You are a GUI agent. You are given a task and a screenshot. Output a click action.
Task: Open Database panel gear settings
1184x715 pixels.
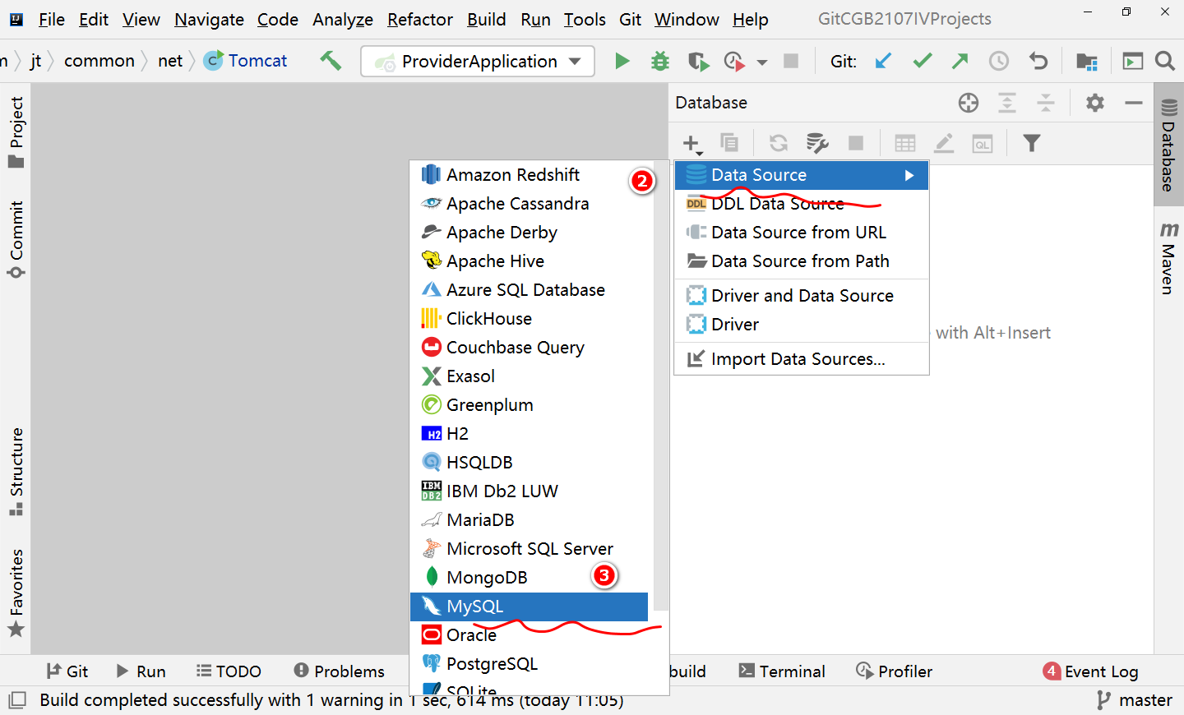[x=1095, y=103]
